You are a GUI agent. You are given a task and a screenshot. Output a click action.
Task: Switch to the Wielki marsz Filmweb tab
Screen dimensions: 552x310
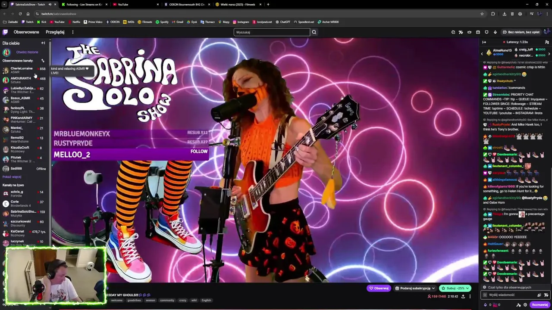[x=237, y=4]
